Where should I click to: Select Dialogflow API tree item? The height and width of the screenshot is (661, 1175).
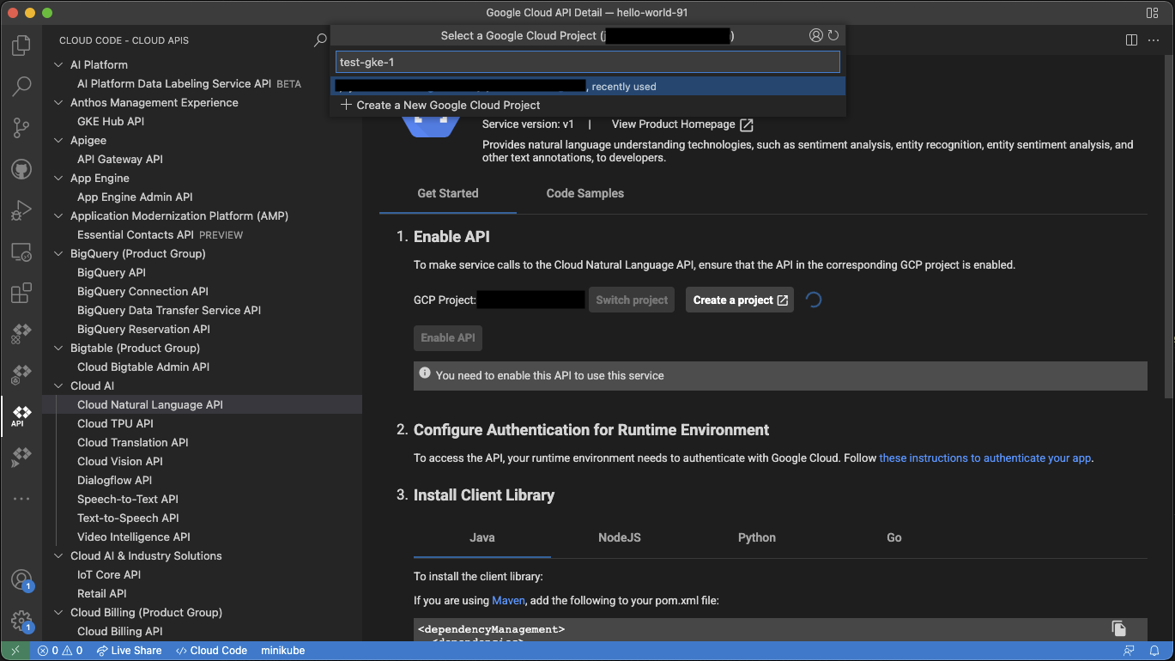pos(203,480)
